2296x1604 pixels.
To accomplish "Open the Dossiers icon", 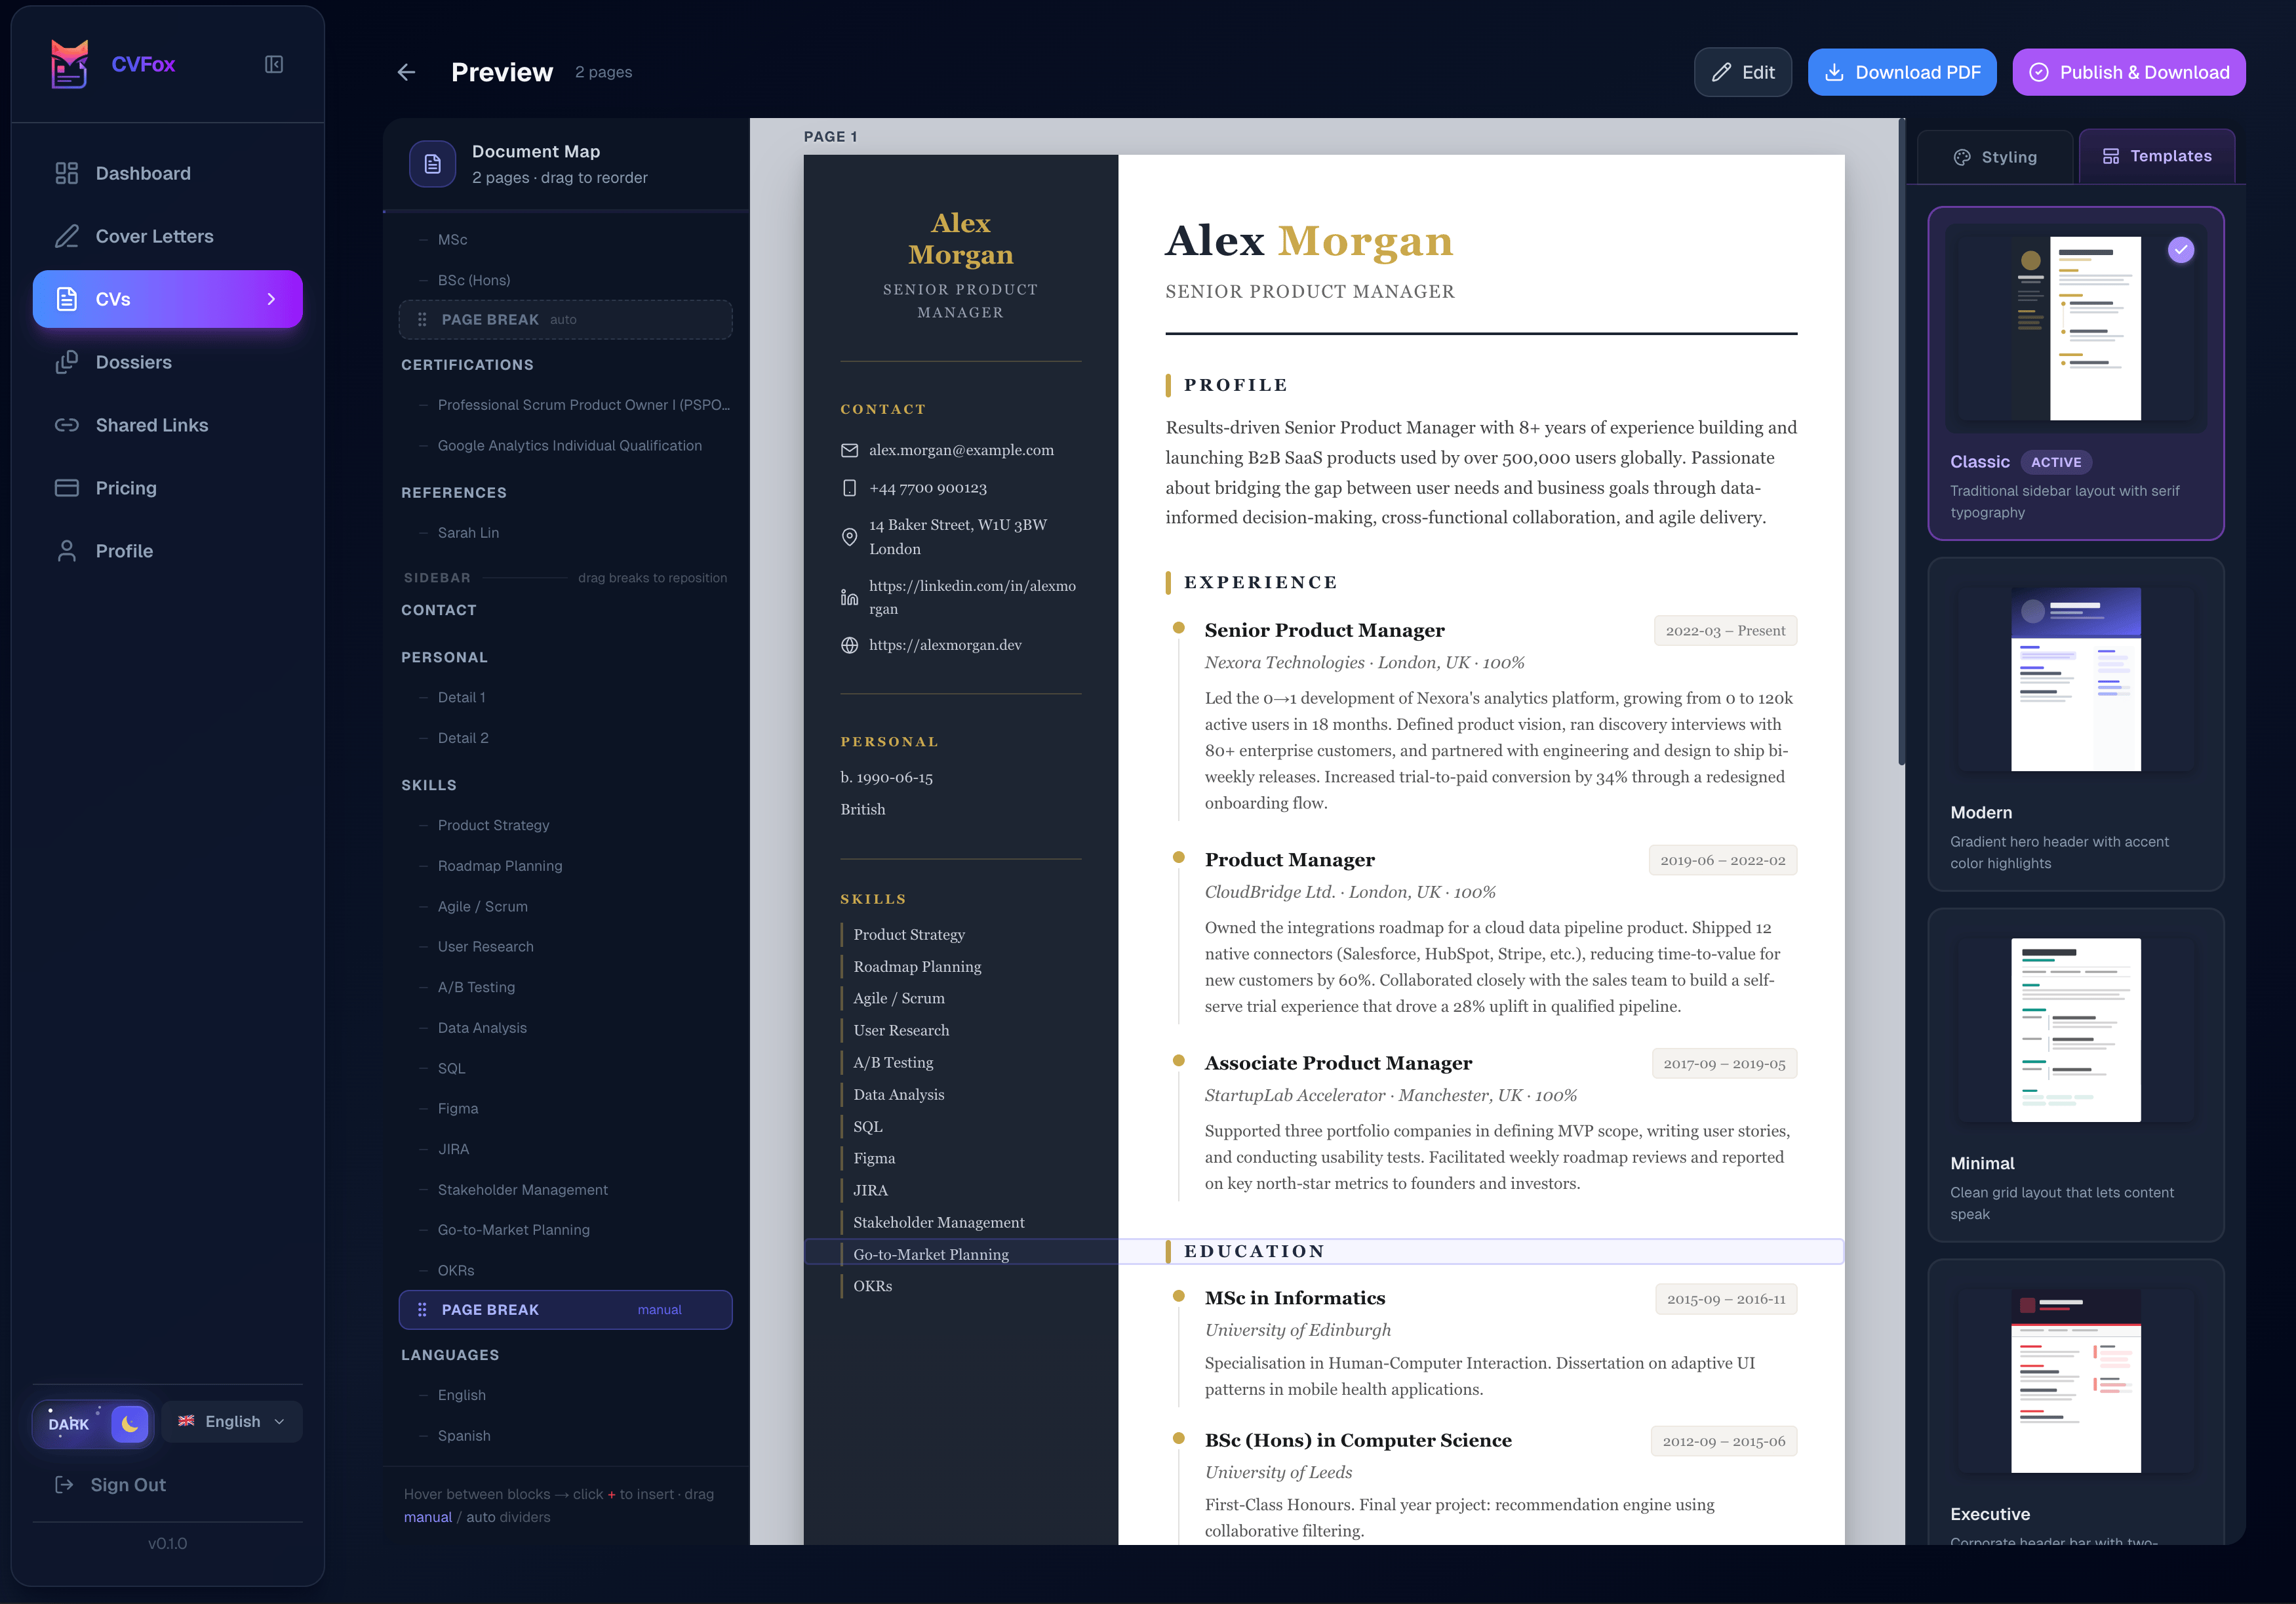I will pos(66,362).
